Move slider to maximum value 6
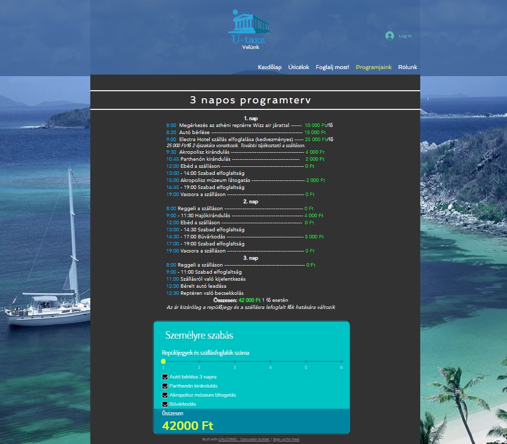507x444 pixels. pyautogui.click(x=342, y=361)
